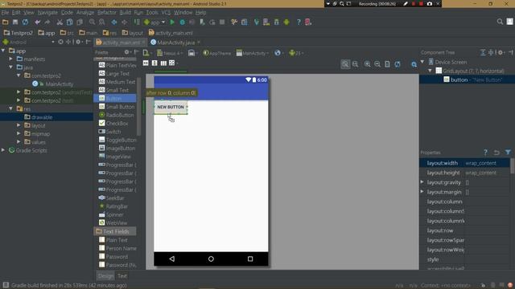Click the layout:width value field
515x289 pixels.
tap(487, 163)
